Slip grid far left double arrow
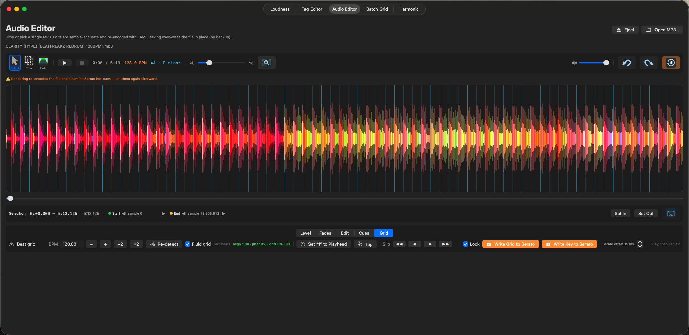Screen dimensions: 689x335 click(x=399, y=244)
